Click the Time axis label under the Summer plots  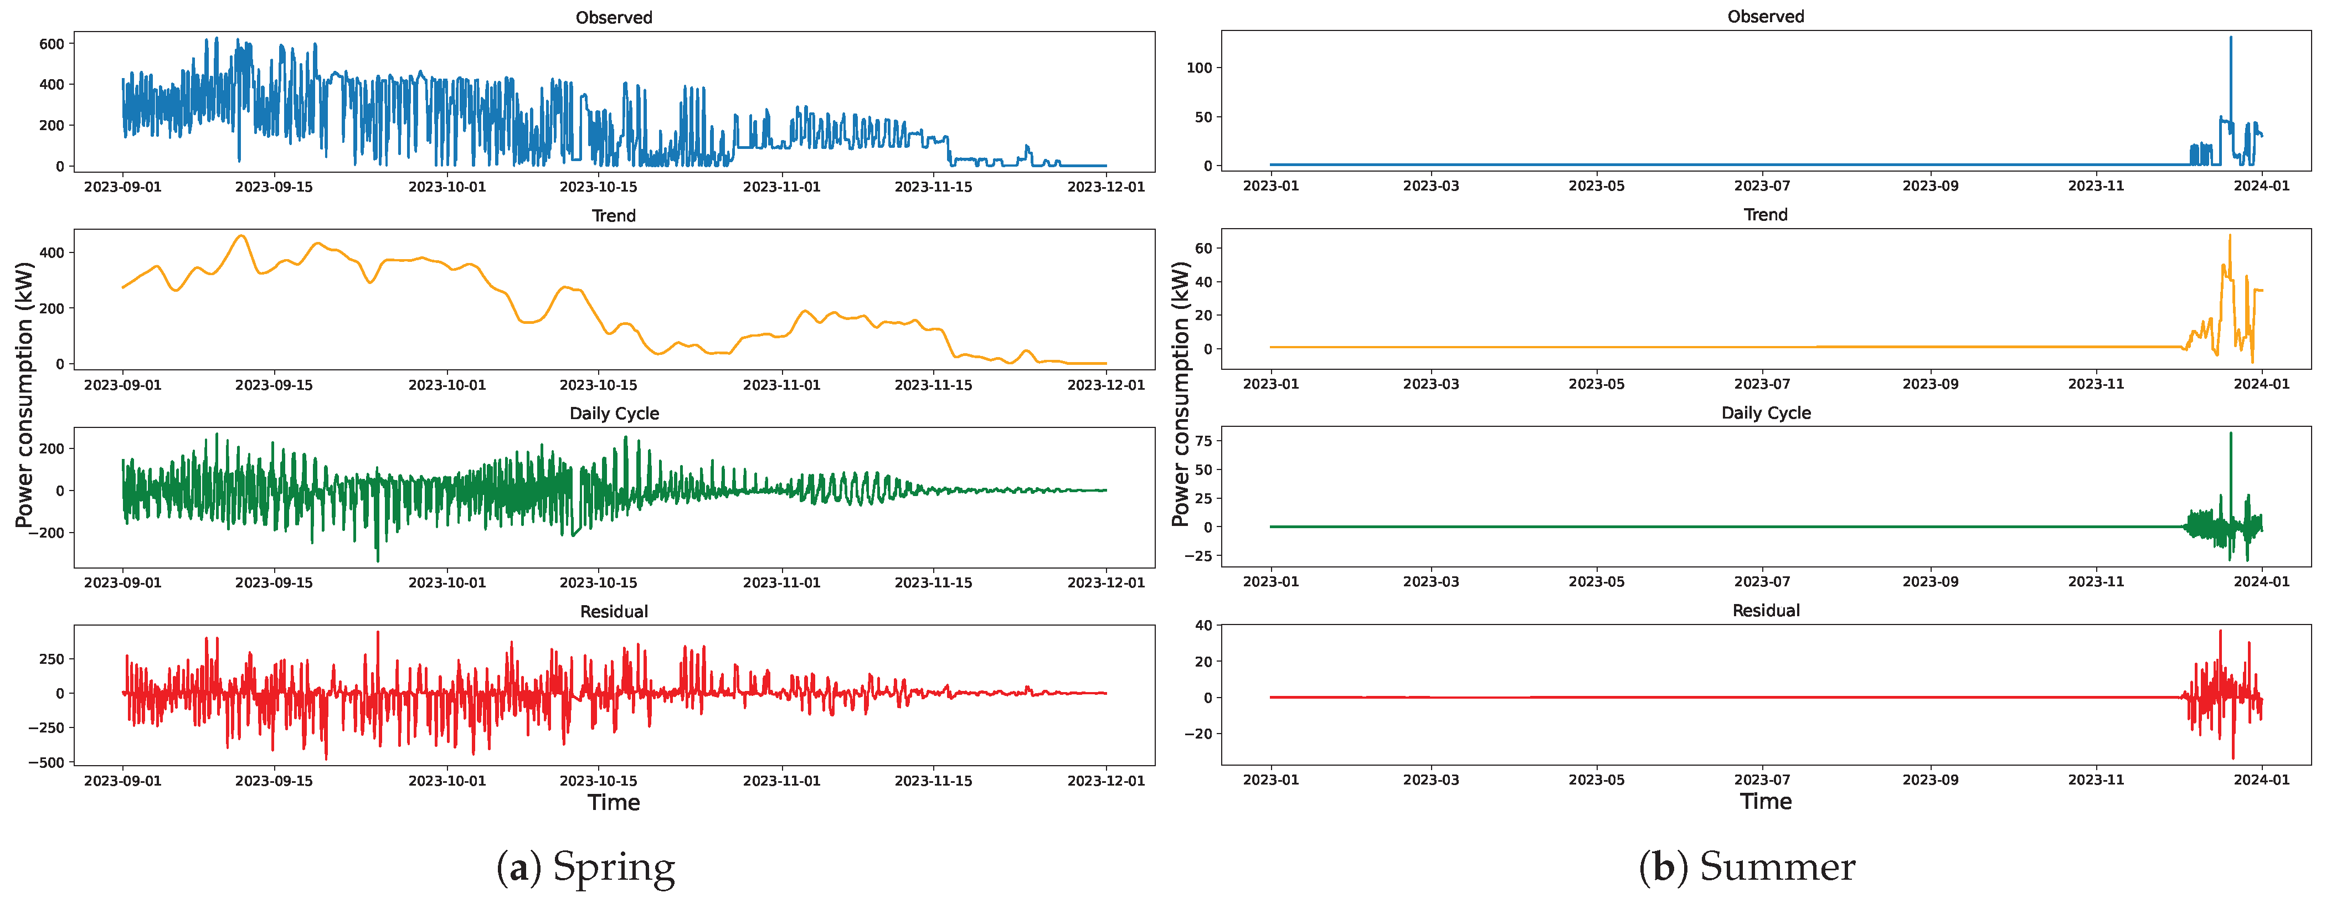[x=1766, y=802]
